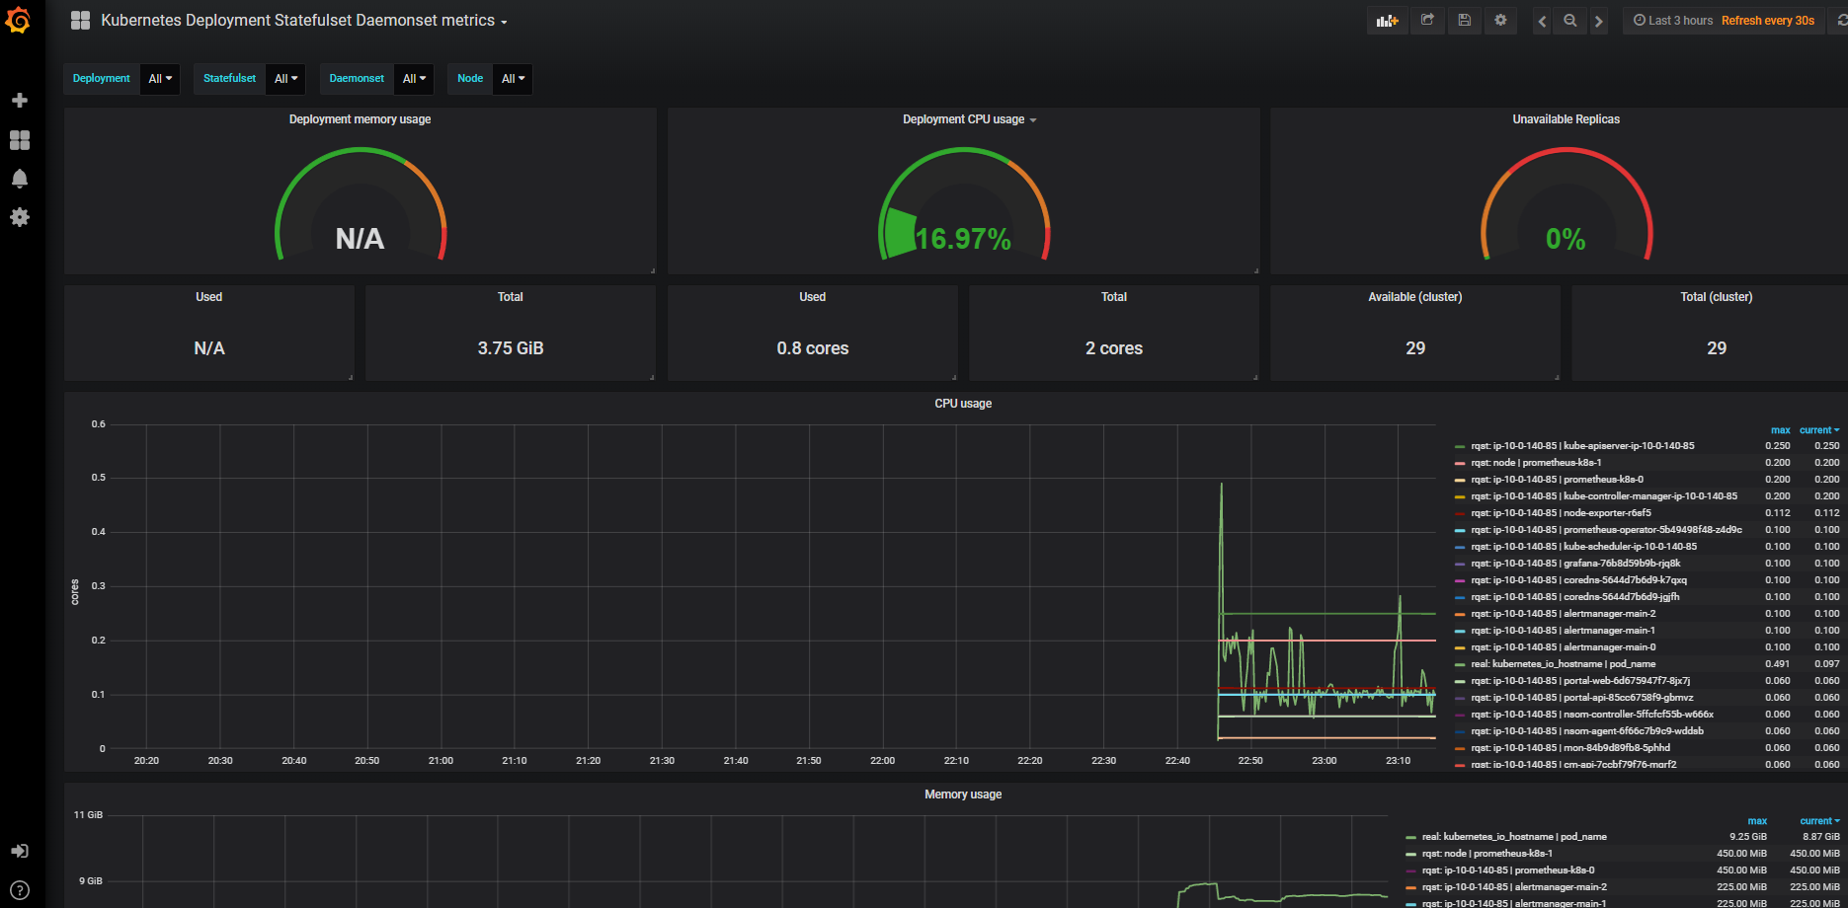Click the Refresh every 30s label

coord(1767,21)
